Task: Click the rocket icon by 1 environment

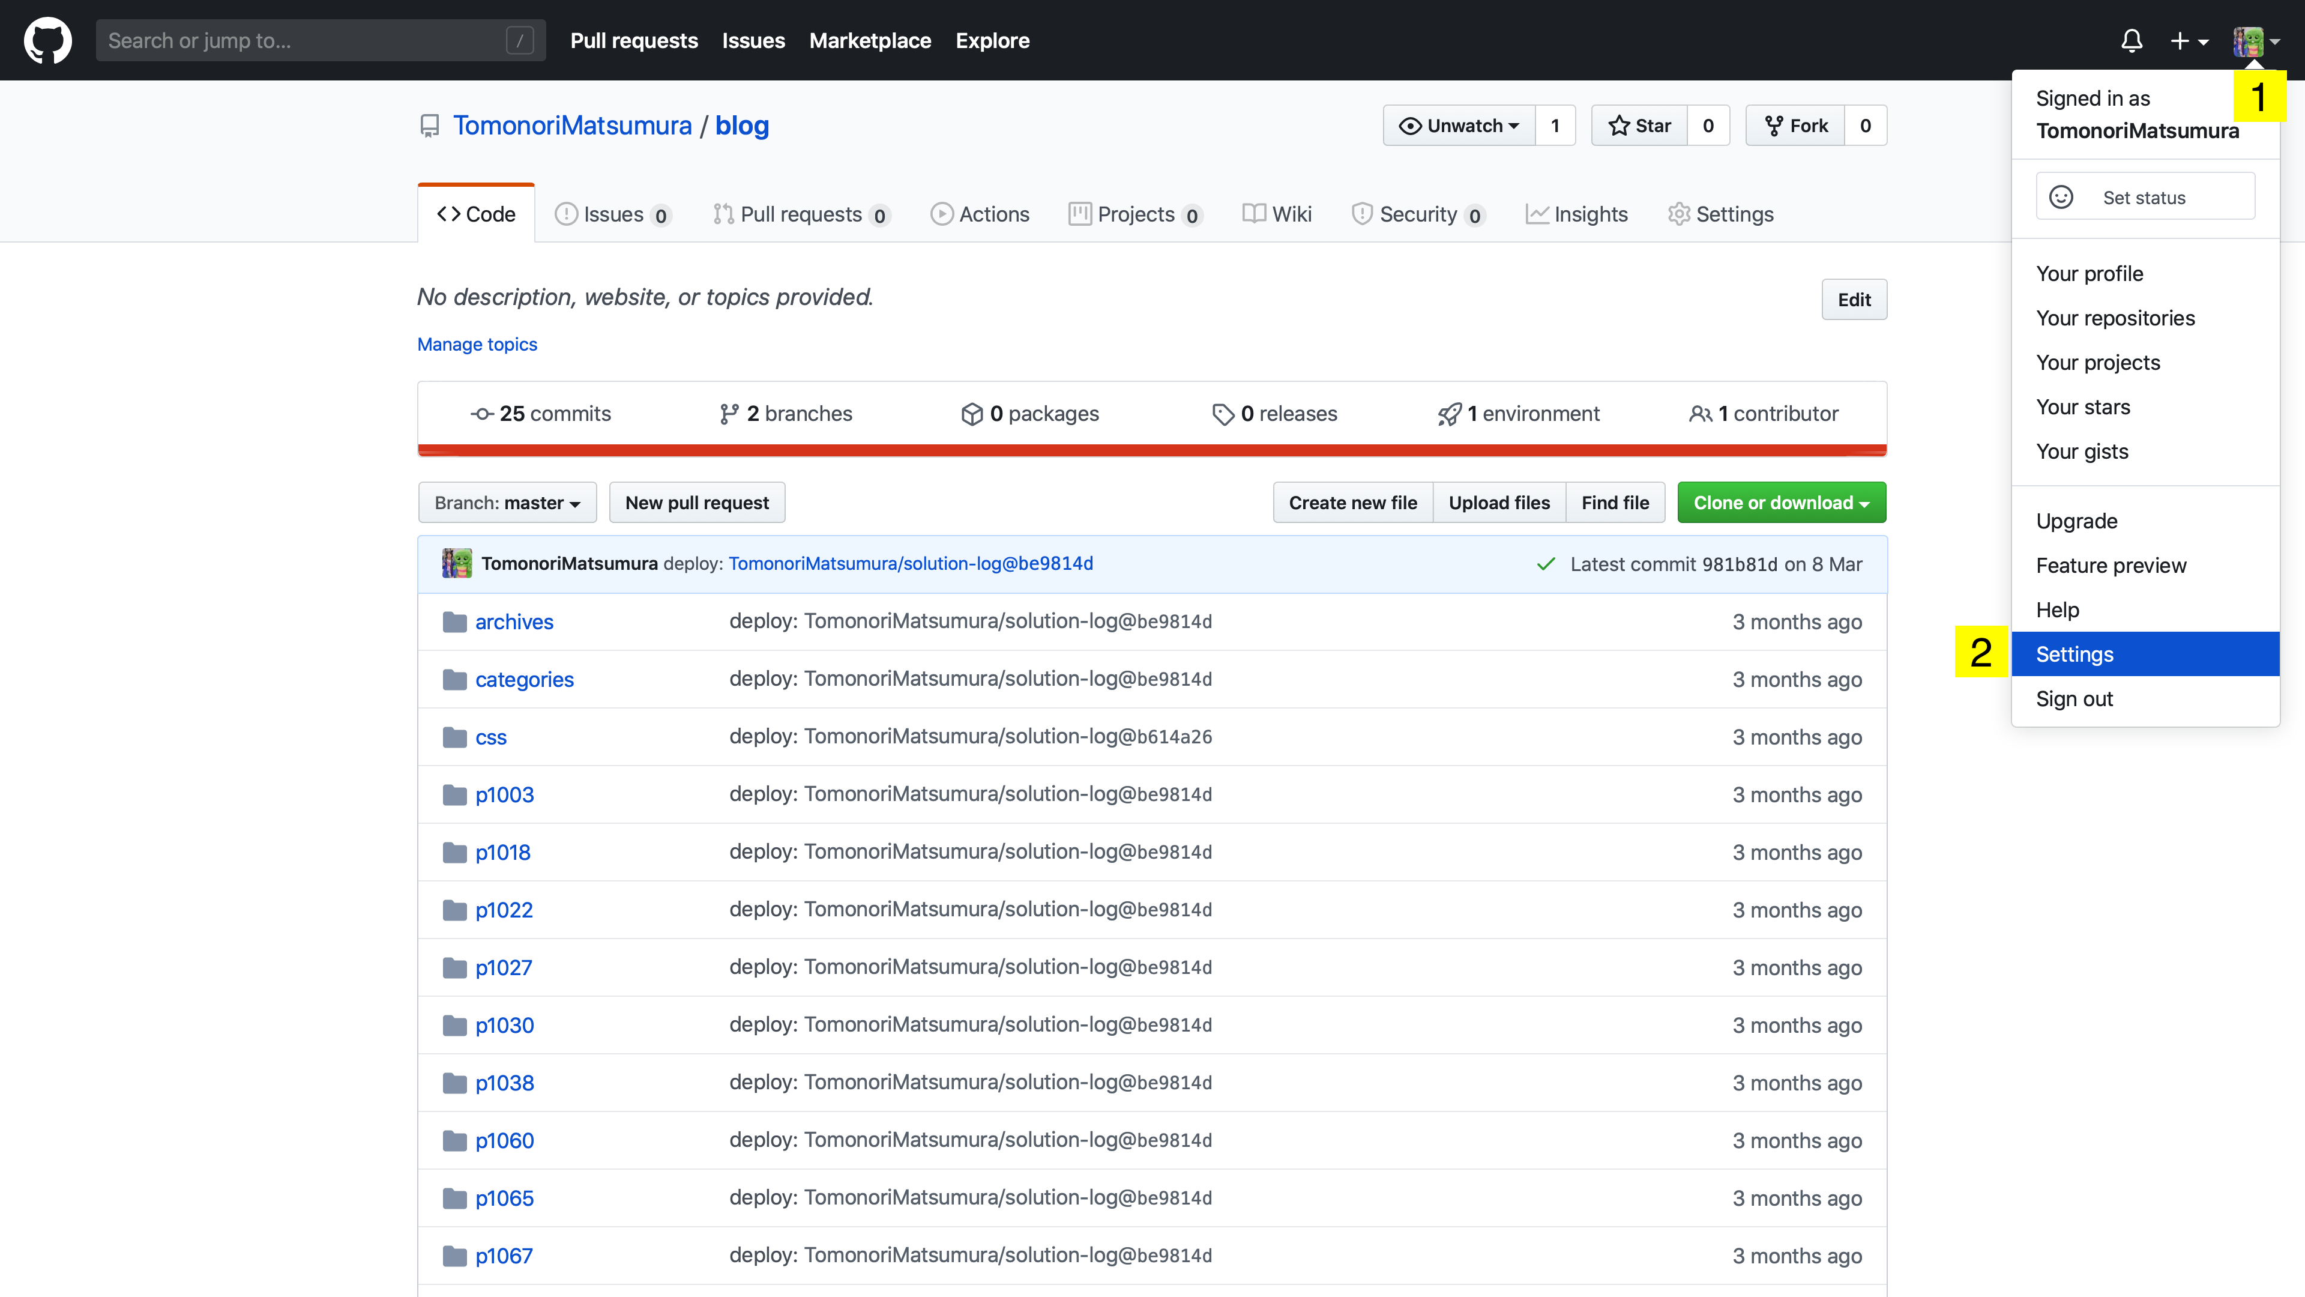Action: pos(1448,414)
